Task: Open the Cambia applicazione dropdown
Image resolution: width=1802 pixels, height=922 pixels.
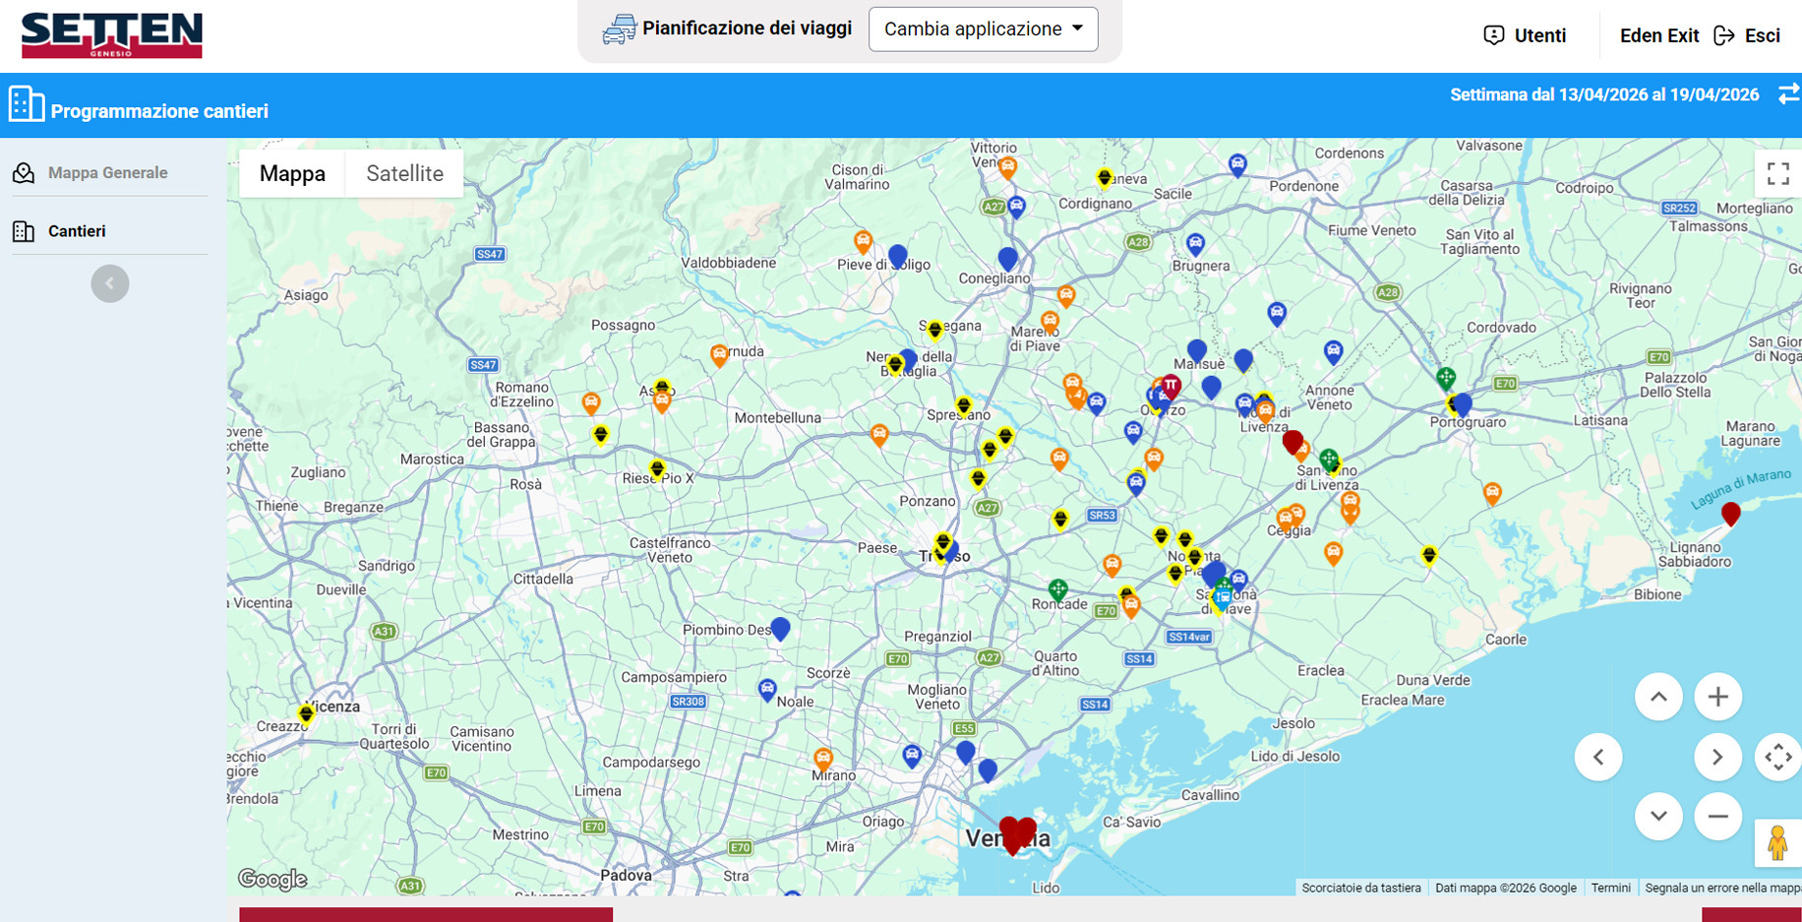Action: tap(983, 30)
